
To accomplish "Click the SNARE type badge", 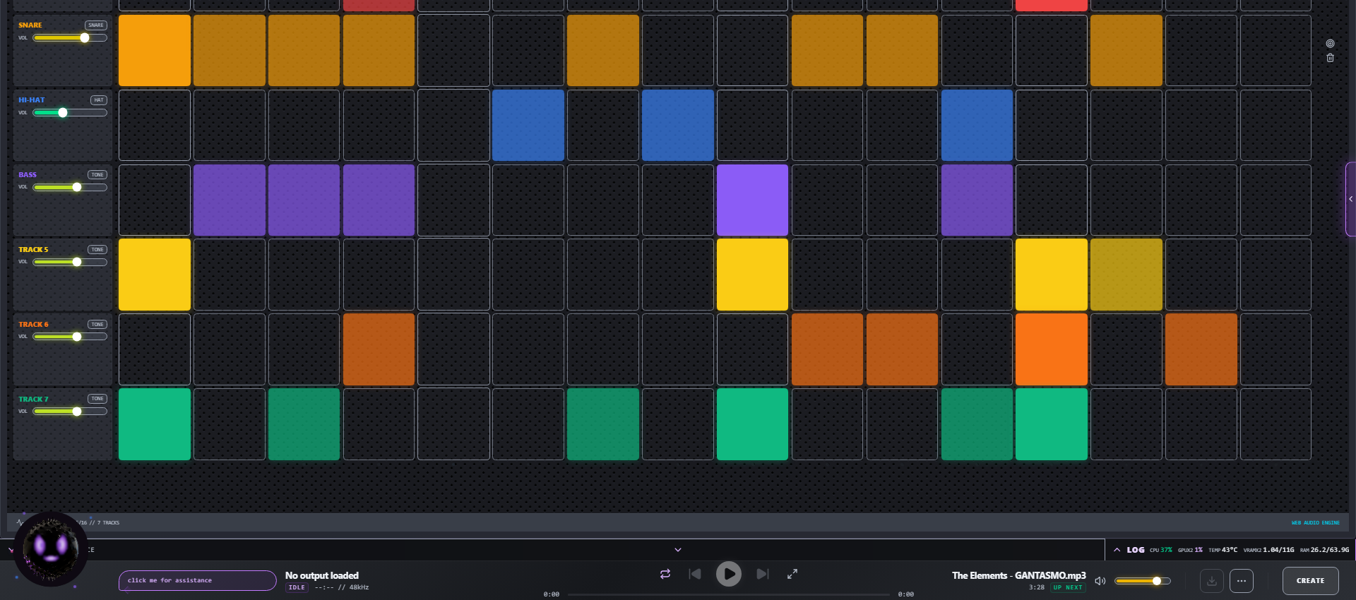I will coord(96,25).
